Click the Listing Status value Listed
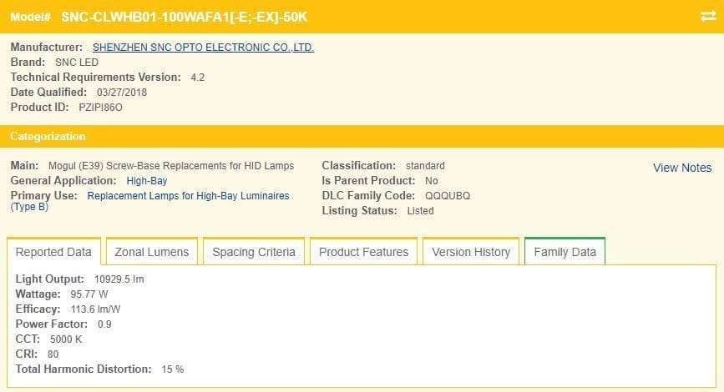Viewport: 724px width, 392px height. (420, 211)
